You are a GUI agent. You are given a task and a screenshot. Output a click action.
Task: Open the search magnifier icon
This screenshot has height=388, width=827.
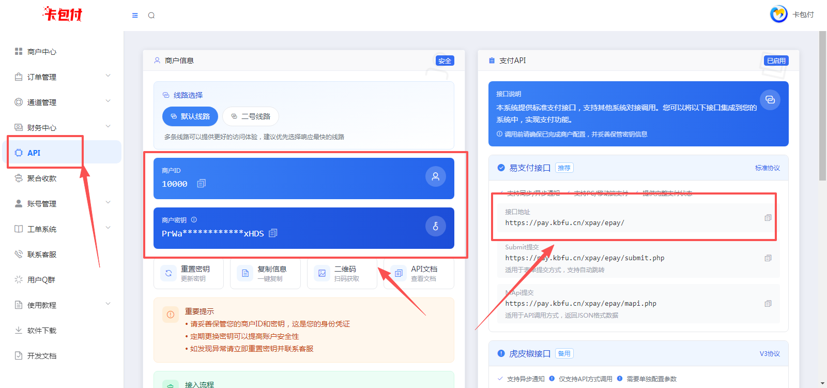point(151,16)
